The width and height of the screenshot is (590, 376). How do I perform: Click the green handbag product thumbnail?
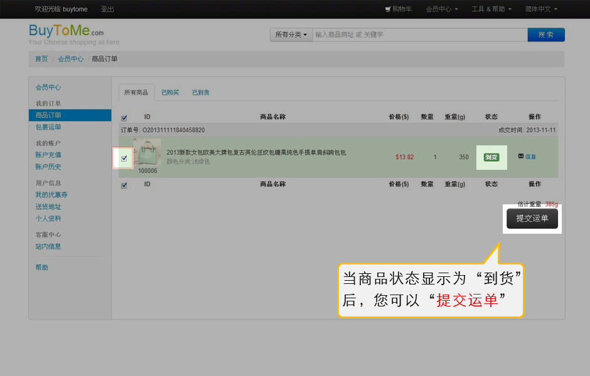tap(147, 152)
